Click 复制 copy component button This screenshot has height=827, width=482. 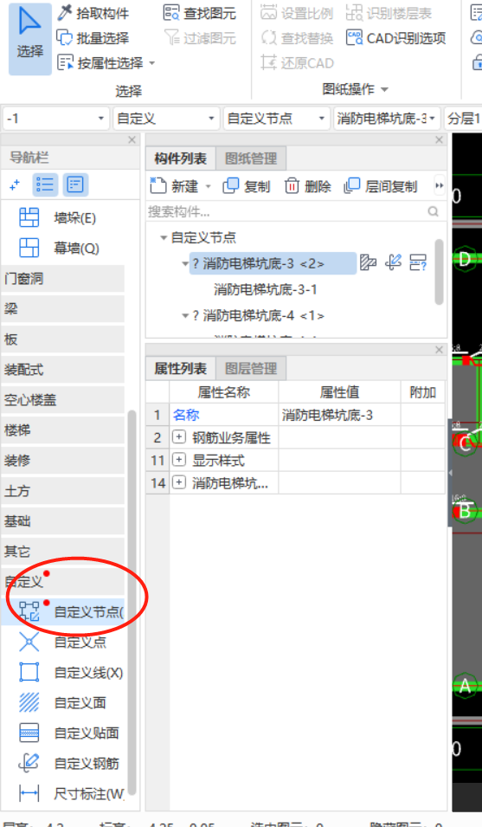click(247, 185)
